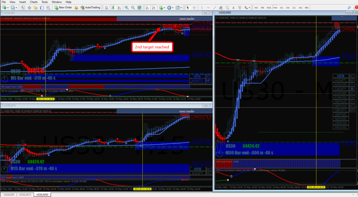
Task: Open the Profiles toolbar icon
Action: pyautogui.click(x=13, y=8)
